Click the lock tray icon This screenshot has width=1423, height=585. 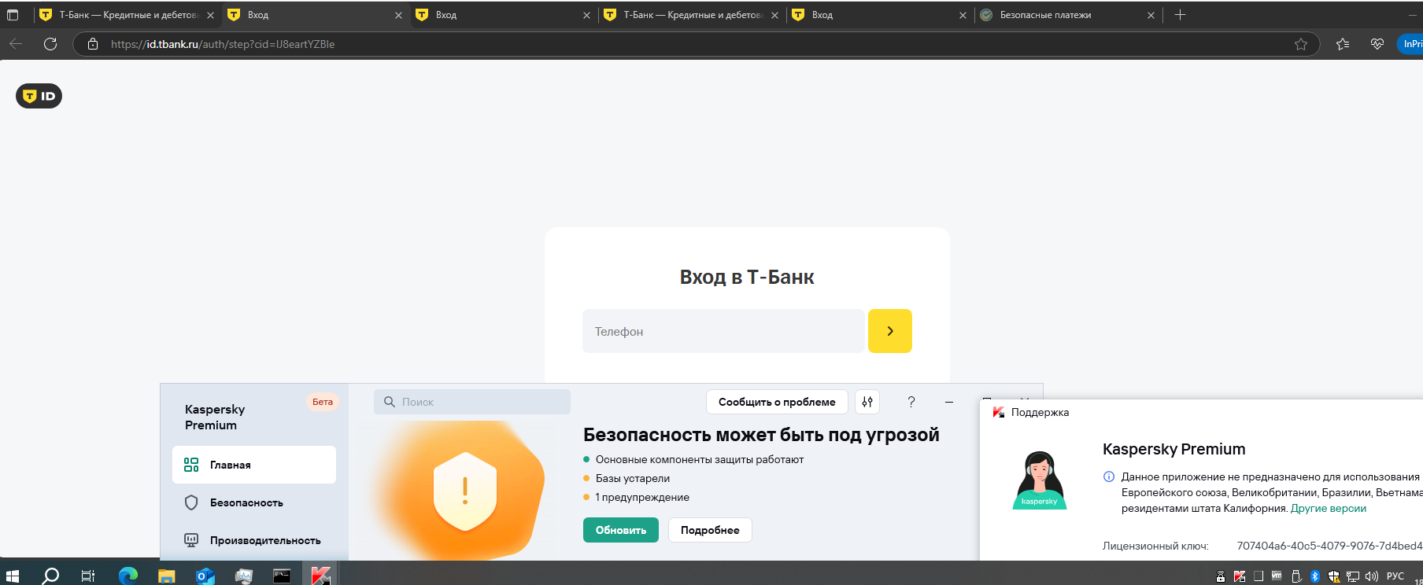click(1221, 576)
